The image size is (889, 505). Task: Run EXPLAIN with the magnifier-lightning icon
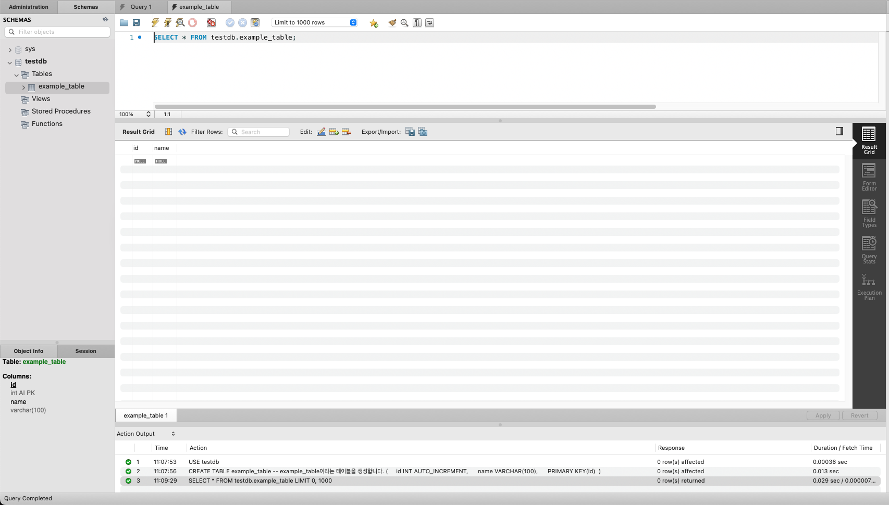pos(180,23)
